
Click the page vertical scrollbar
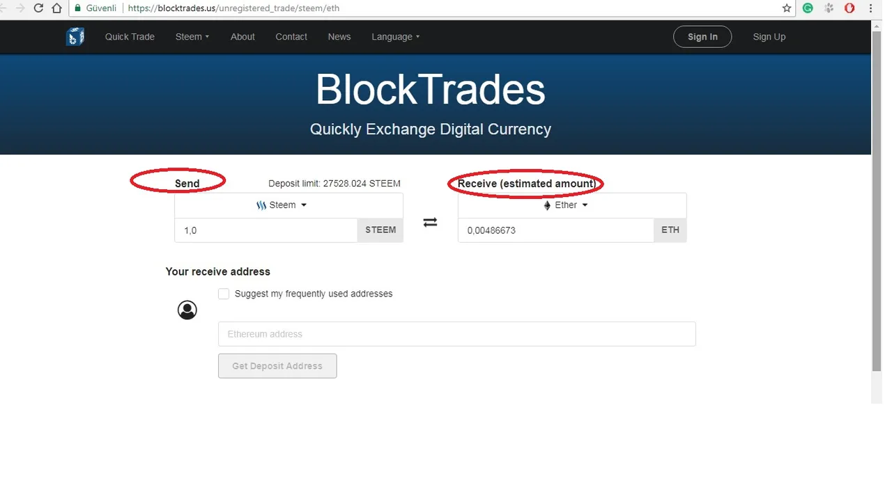click(x=876, y=202)
